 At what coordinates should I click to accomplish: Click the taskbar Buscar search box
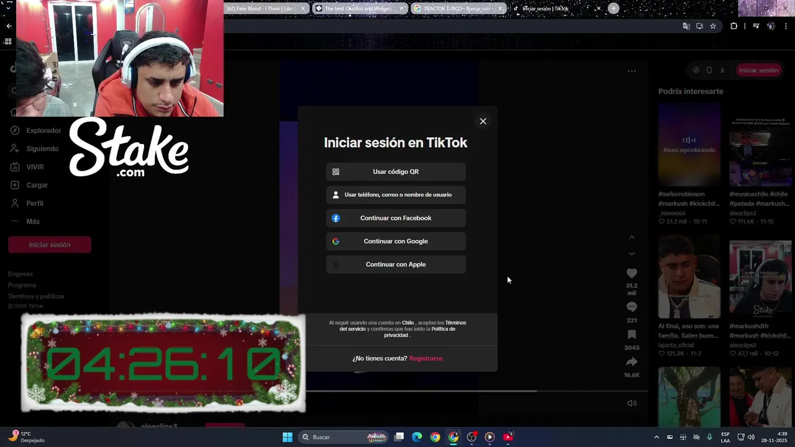[x=345, y=437]
